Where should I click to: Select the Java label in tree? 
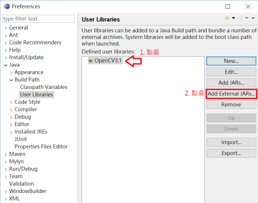coord(14,65)
